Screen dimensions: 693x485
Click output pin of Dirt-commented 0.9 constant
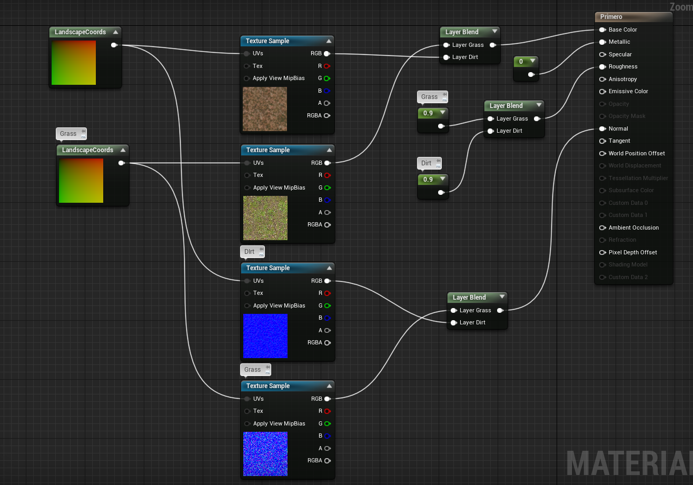click(441, 192)
